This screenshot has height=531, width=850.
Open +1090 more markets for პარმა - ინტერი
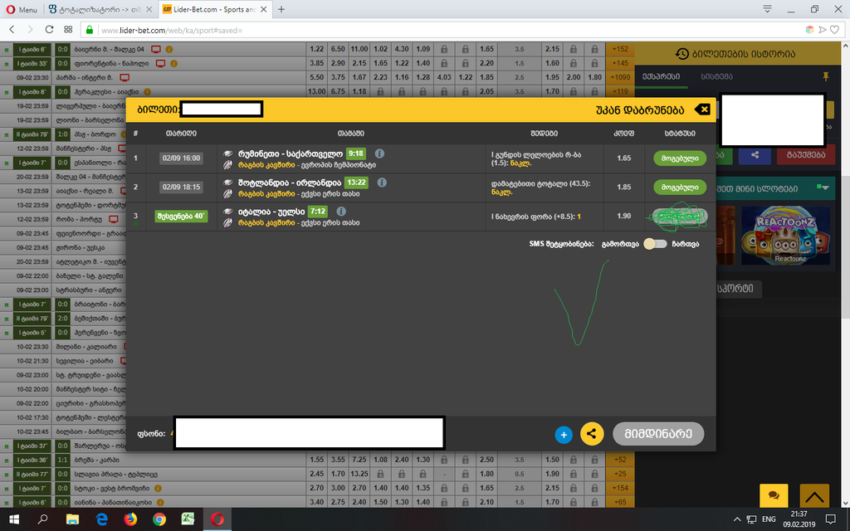pos(619,77)
